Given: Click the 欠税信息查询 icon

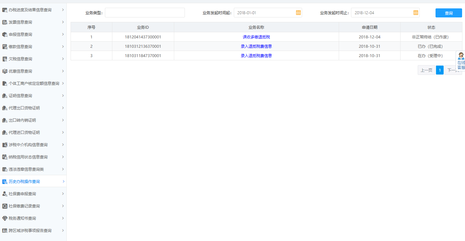Looking at the screenshot, I should click(5, 59).
